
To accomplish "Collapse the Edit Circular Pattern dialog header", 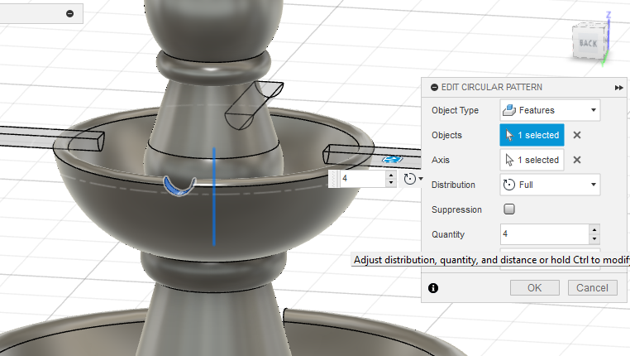I will click(x=434, y=87).
